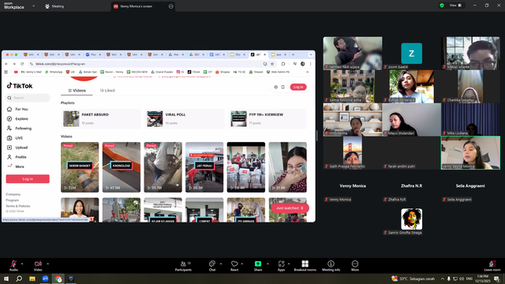
Task: Play pinned video labeled KRONOLOGI
Action: coord(122,167)
